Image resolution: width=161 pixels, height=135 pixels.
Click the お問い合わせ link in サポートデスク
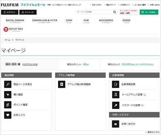click(x=128, y=124)
